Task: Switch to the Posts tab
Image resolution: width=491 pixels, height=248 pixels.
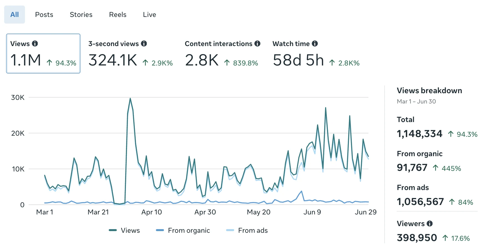Action: coord(44,15)
